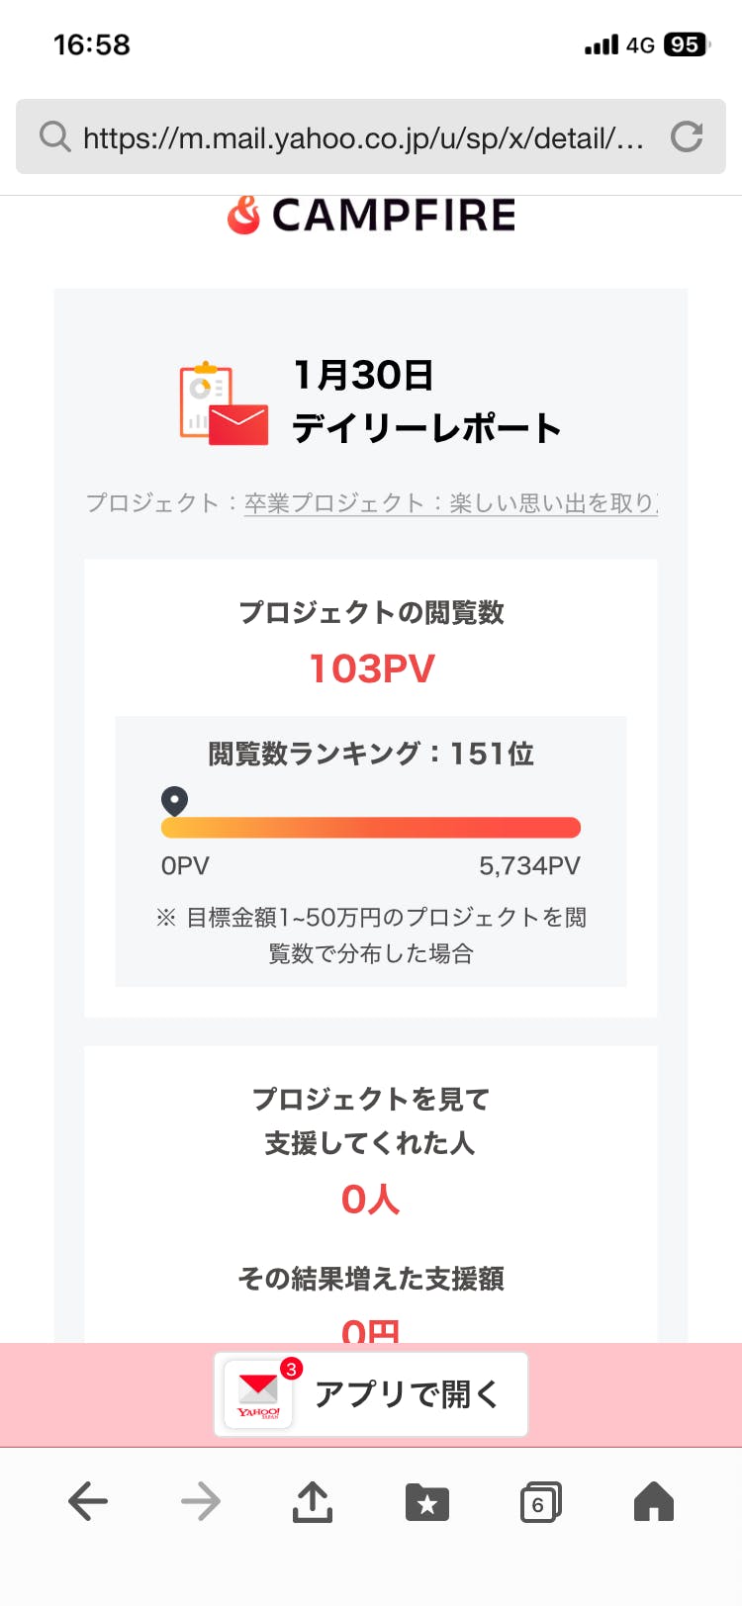The image size is (742, 1606).
Task: Tap the forward arrow icon
Action: (x=201, y=1502)
